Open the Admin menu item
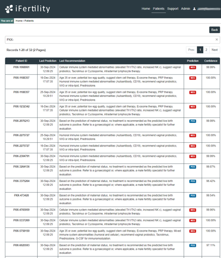The width and height of the screenshot is (221, 258). [186, 9]
